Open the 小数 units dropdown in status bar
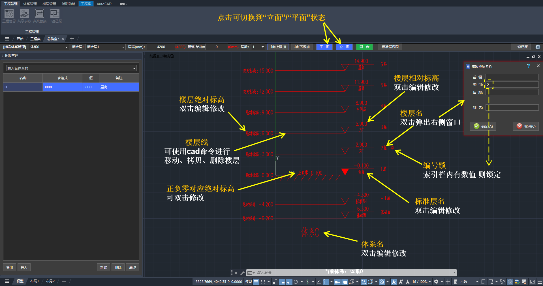543x286 pixels. point(469,282)
